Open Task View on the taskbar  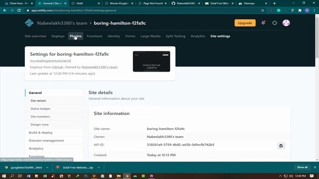[x=20, y=176]
